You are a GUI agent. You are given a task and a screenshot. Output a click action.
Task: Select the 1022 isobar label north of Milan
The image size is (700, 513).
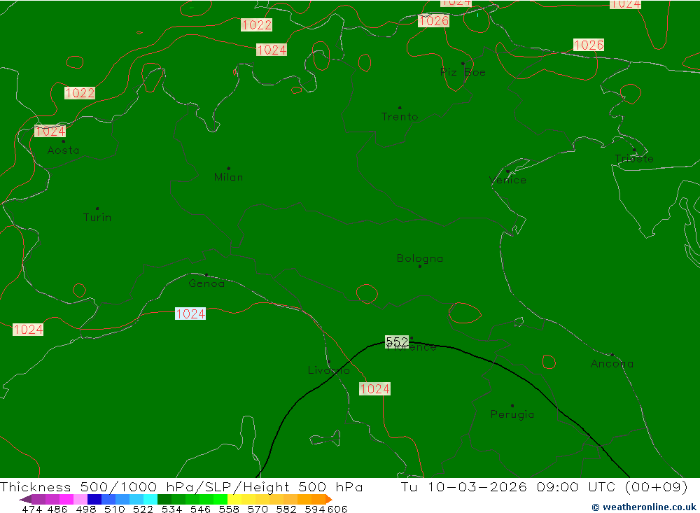click(257, 25)
